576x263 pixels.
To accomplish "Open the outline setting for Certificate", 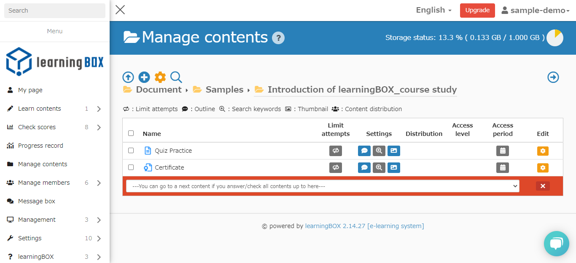I will coord(364,167).
